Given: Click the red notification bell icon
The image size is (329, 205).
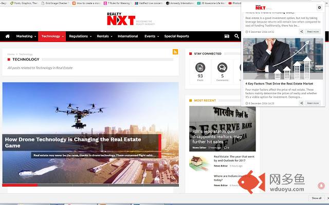Looking at the screenshot, I should click(x=321, y=186).
